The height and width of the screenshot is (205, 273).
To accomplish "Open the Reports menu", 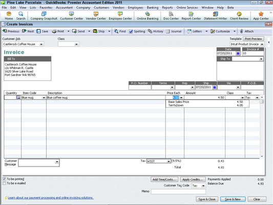I will 167,8.
